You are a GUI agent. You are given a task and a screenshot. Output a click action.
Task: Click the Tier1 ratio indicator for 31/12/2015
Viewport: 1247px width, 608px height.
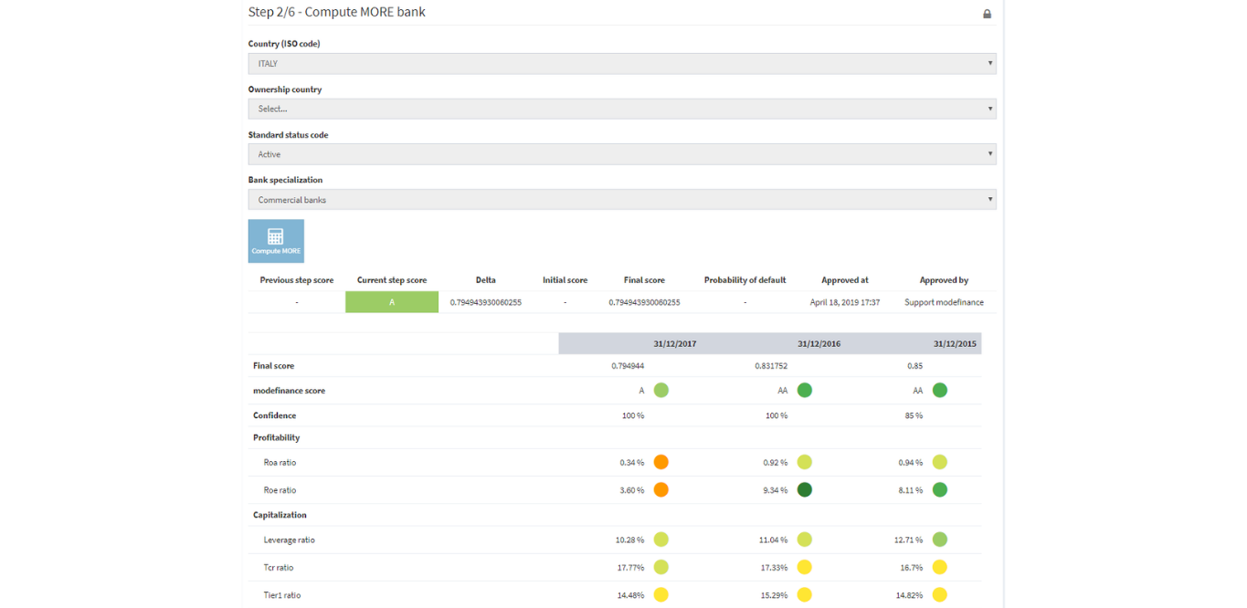point(940,594)
